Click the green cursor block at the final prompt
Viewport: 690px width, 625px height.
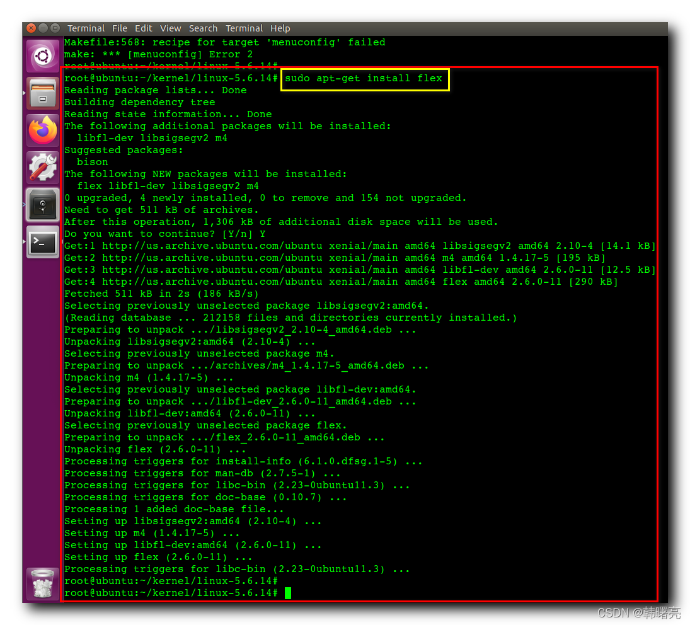point(288,593)
